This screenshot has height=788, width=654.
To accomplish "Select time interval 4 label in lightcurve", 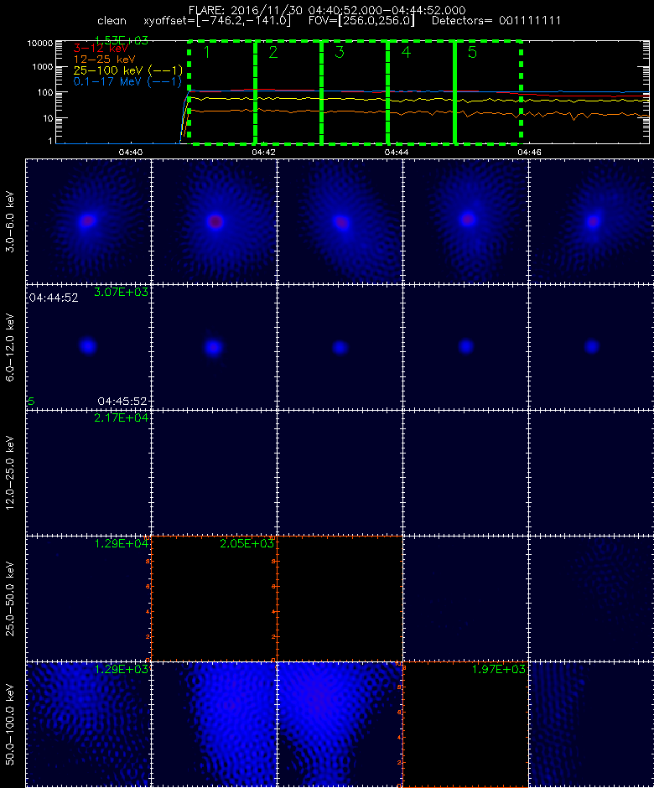I will pos(406,52).
